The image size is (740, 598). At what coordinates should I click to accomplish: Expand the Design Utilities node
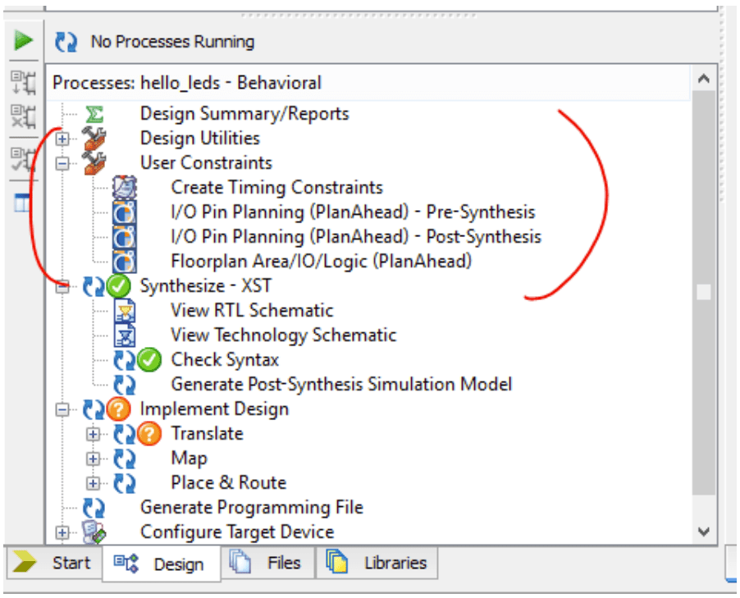(x=63, y=139)
